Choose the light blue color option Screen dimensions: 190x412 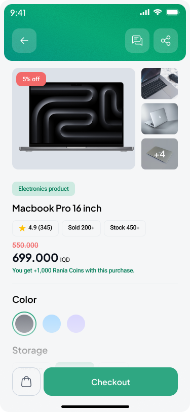[x=52, y=324]
